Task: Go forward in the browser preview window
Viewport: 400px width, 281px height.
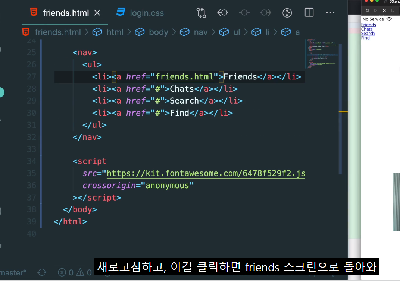Action: 375,10
